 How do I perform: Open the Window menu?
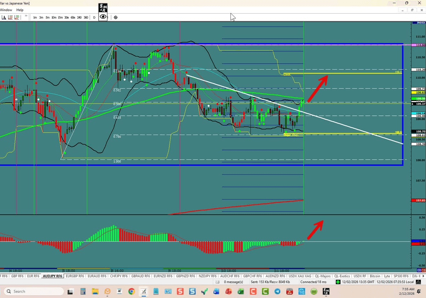click(6, 10)
